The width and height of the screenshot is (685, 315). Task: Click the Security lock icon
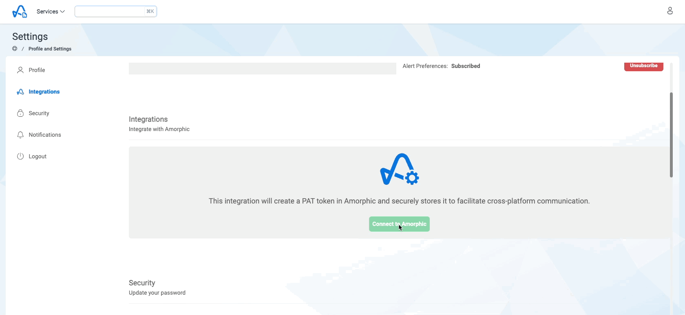[20, 113]
